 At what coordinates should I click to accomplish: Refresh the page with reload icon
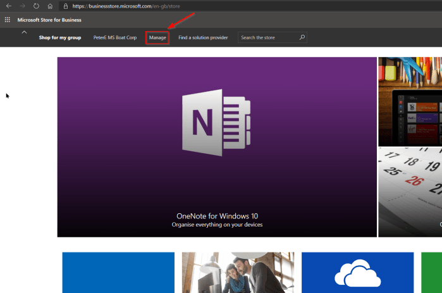click(36, 6)
